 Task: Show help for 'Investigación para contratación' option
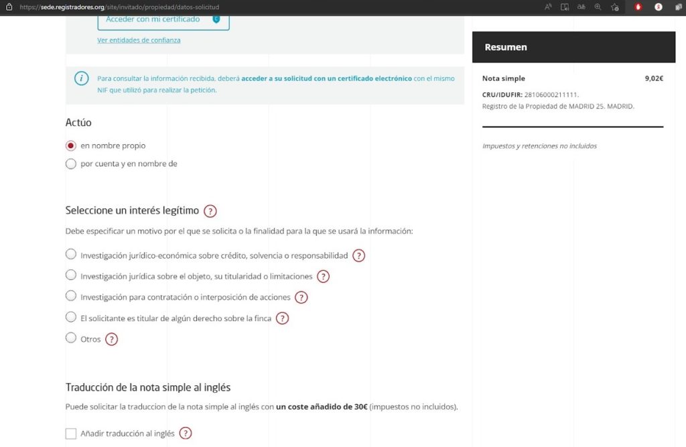click(x=301, y=297)
